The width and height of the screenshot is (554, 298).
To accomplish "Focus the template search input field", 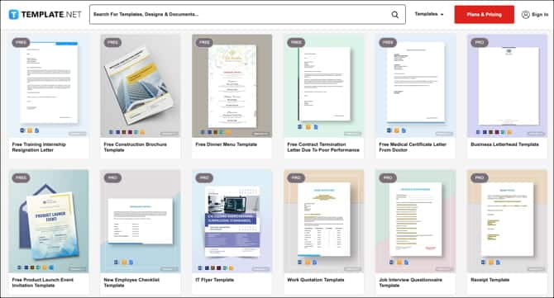I will point(241,15).
